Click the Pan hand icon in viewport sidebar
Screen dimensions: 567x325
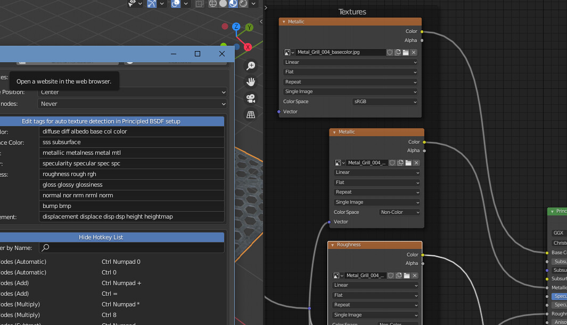pyautogui.click(x=250, y=81)
